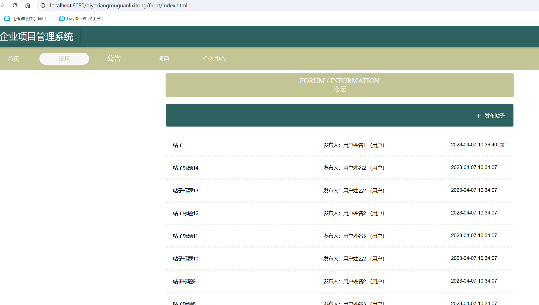Click 发布帖子 to publish a post
This screenshot has height=305, width=539.
click(494, 116)
